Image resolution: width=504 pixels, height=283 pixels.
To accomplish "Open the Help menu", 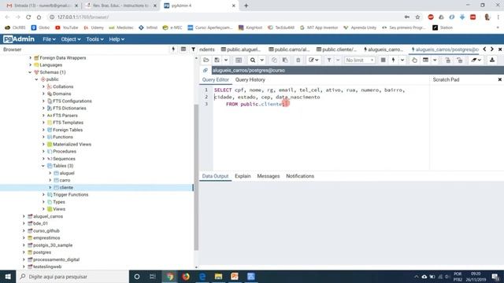I will pos(117,39).
